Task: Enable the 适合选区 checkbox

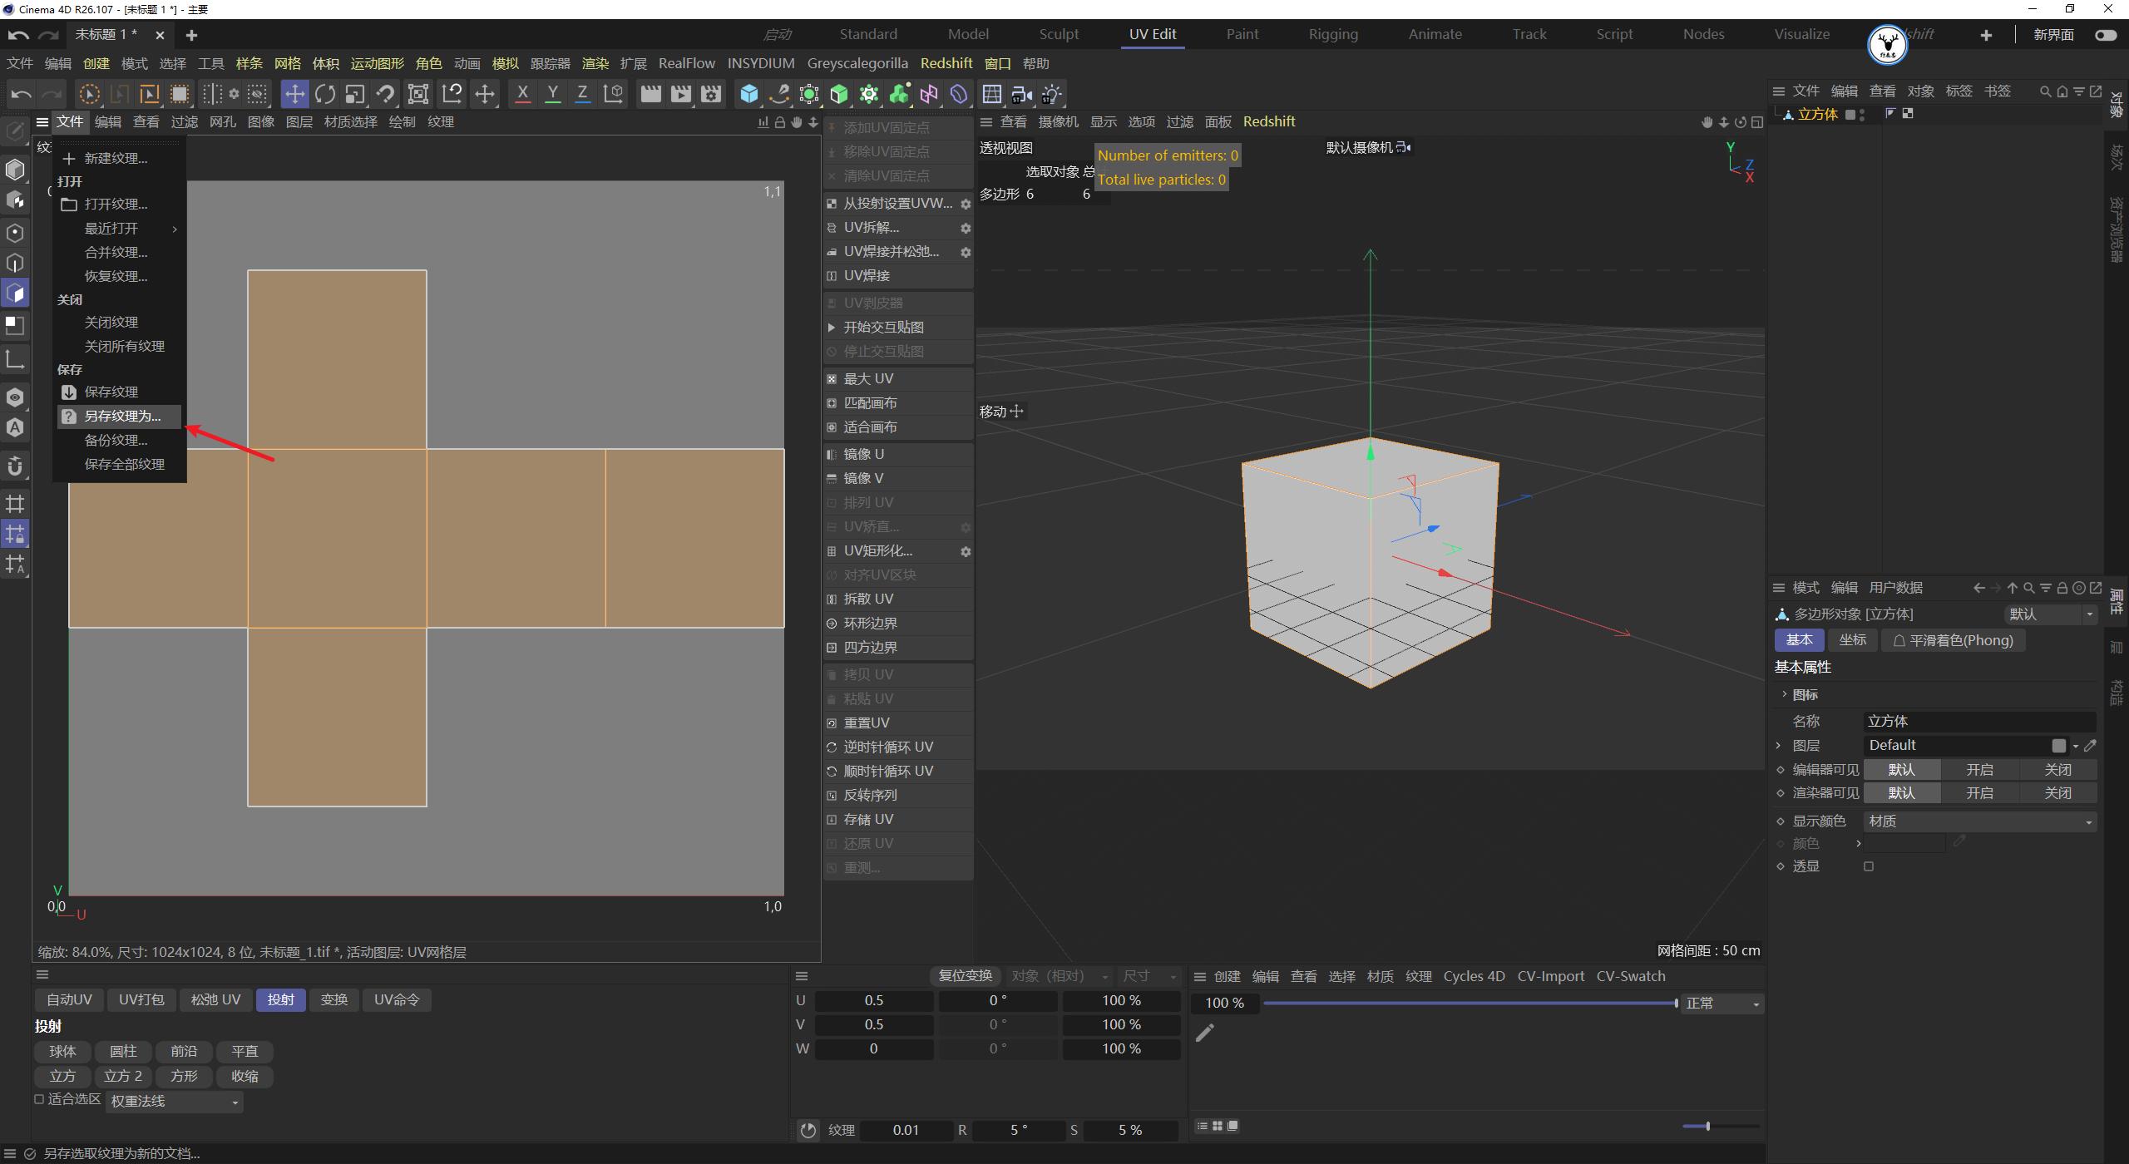Action: (39, 1098)
